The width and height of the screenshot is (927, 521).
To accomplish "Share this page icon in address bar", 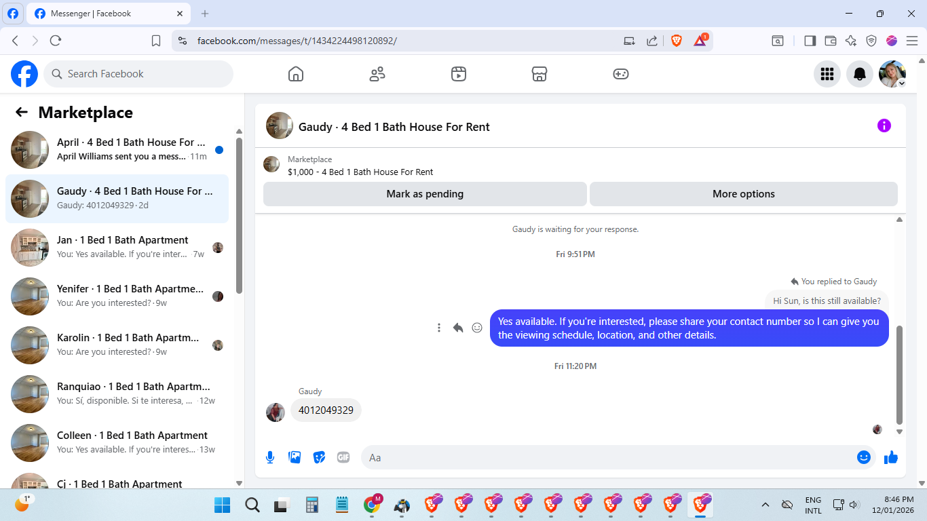I will pyautogui.click(x=652, y=41).
